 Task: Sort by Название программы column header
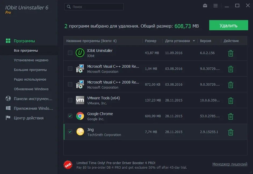click(x=91, y=41)
